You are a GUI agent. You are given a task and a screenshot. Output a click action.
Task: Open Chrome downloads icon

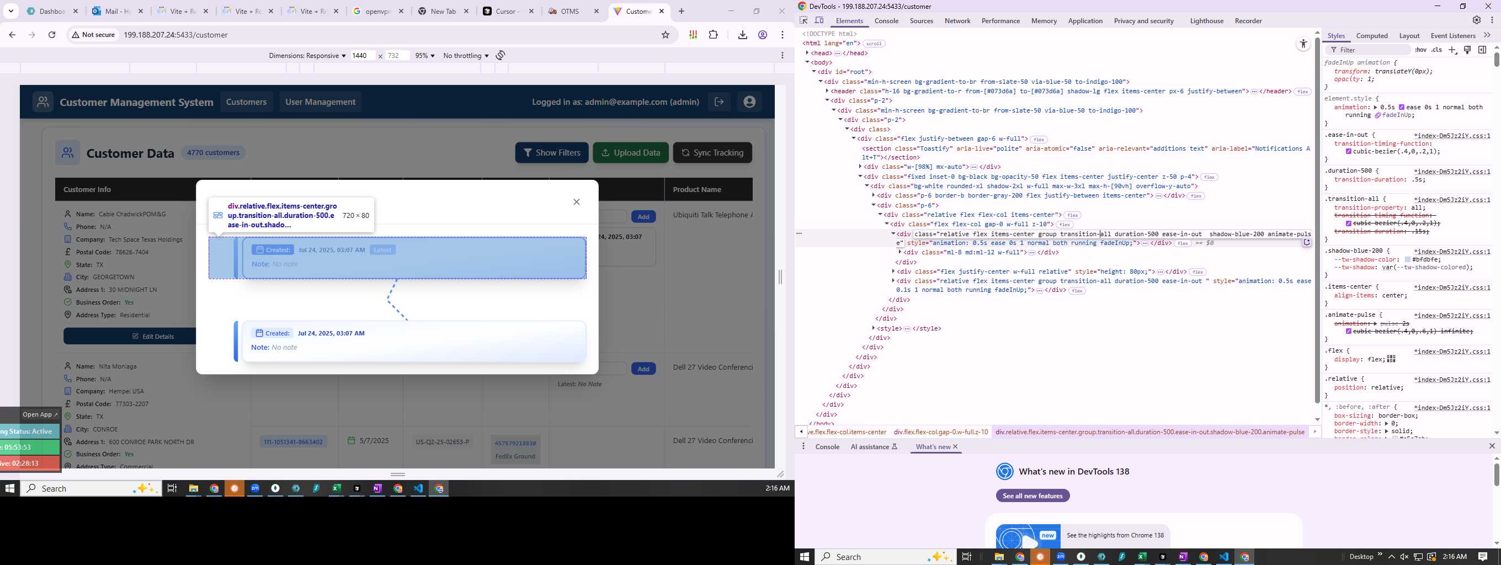[x=742, y=35]
